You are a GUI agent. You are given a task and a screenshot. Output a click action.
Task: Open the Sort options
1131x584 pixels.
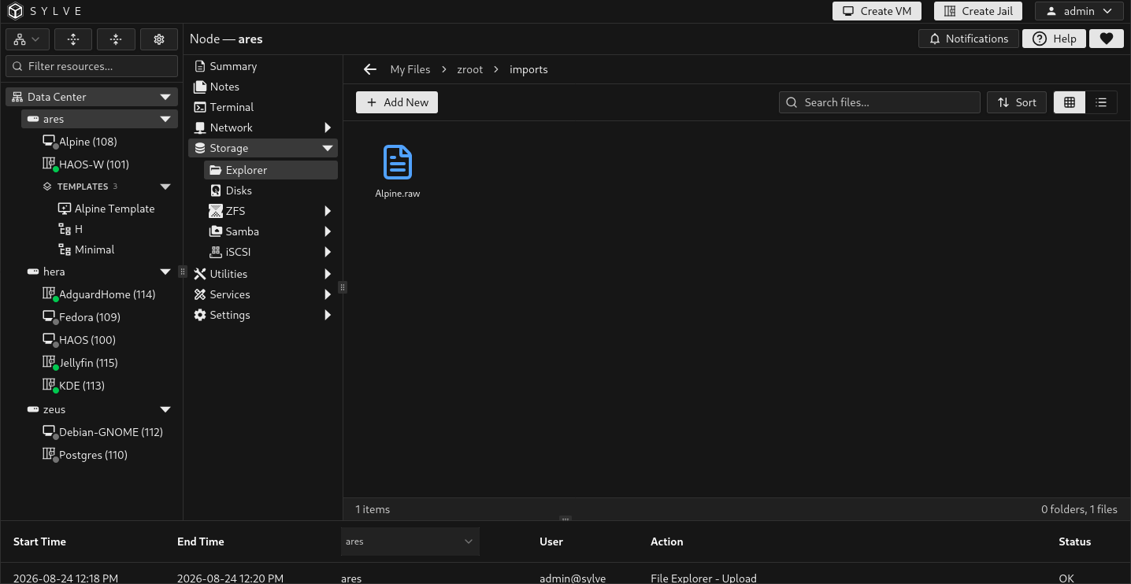pos(1017,102)
